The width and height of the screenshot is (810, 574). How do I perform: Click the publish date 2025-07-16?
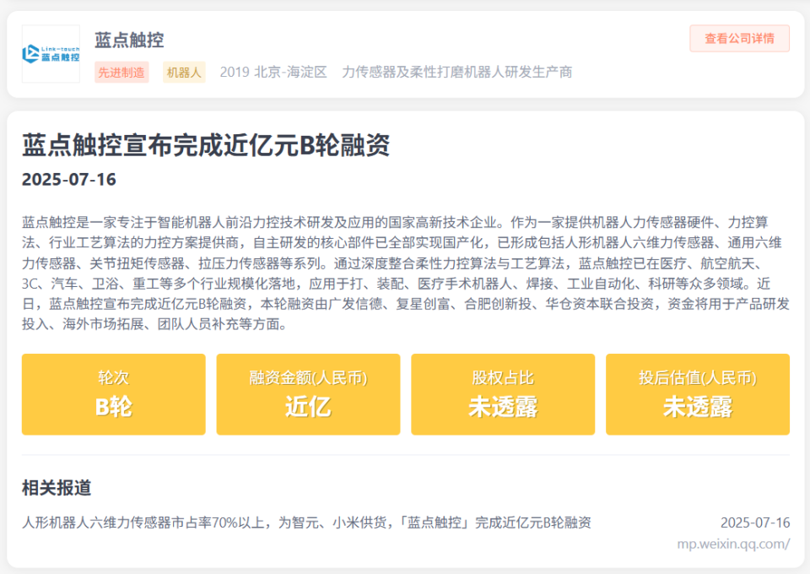point(68,179)
